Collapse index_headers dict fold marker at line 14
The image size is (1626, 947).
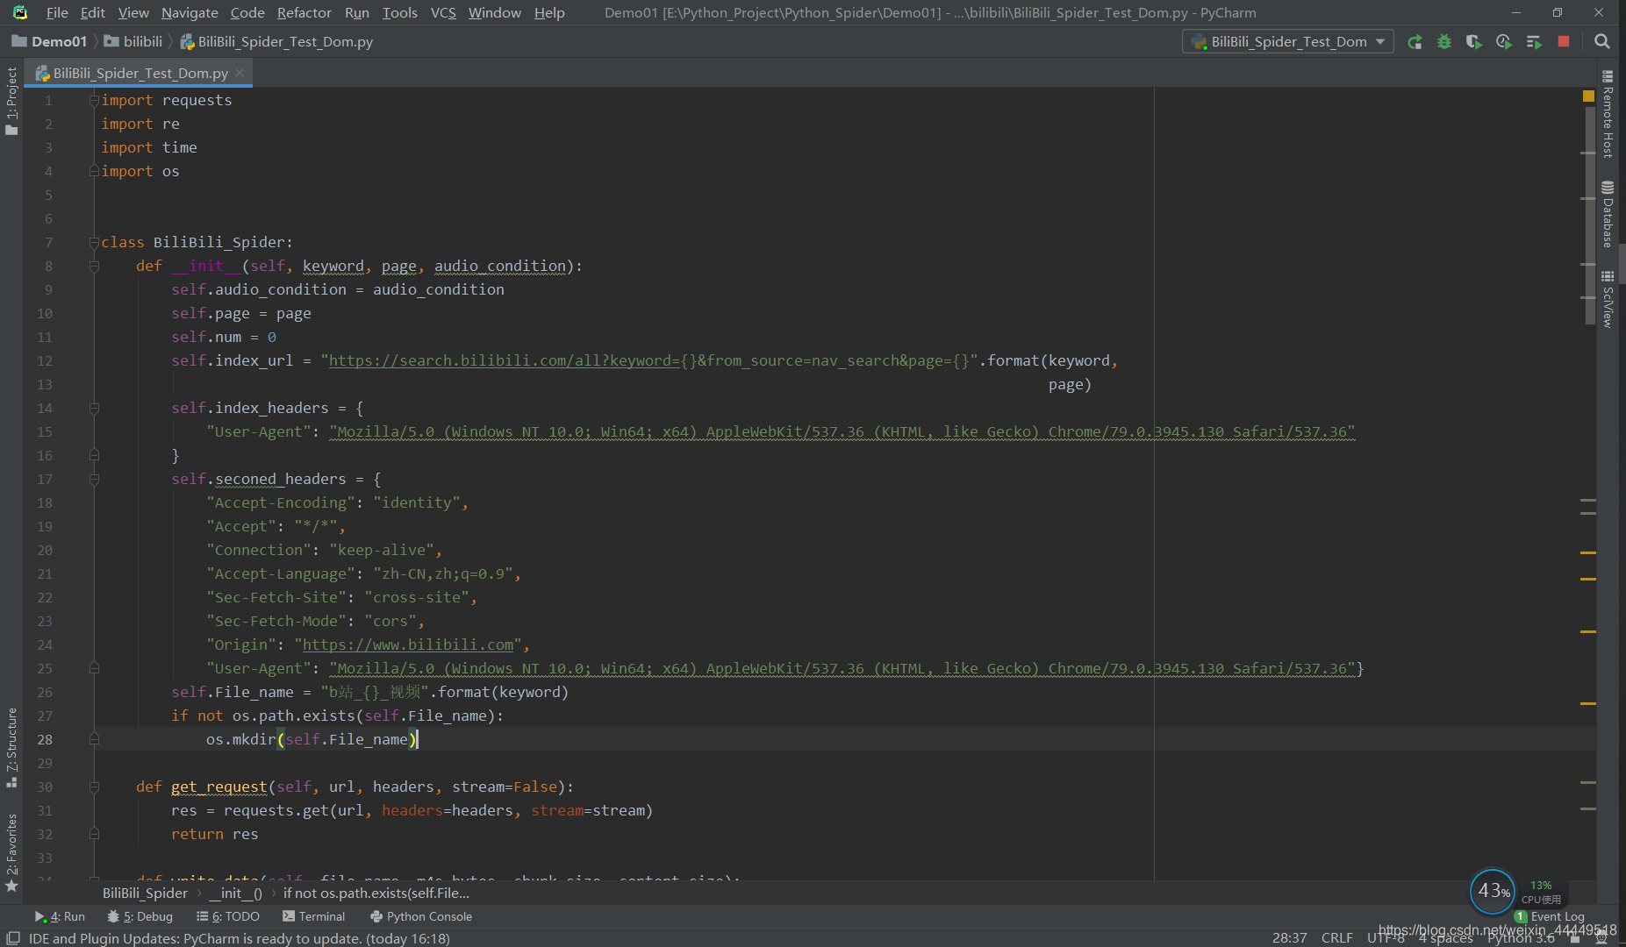[94, 409]
